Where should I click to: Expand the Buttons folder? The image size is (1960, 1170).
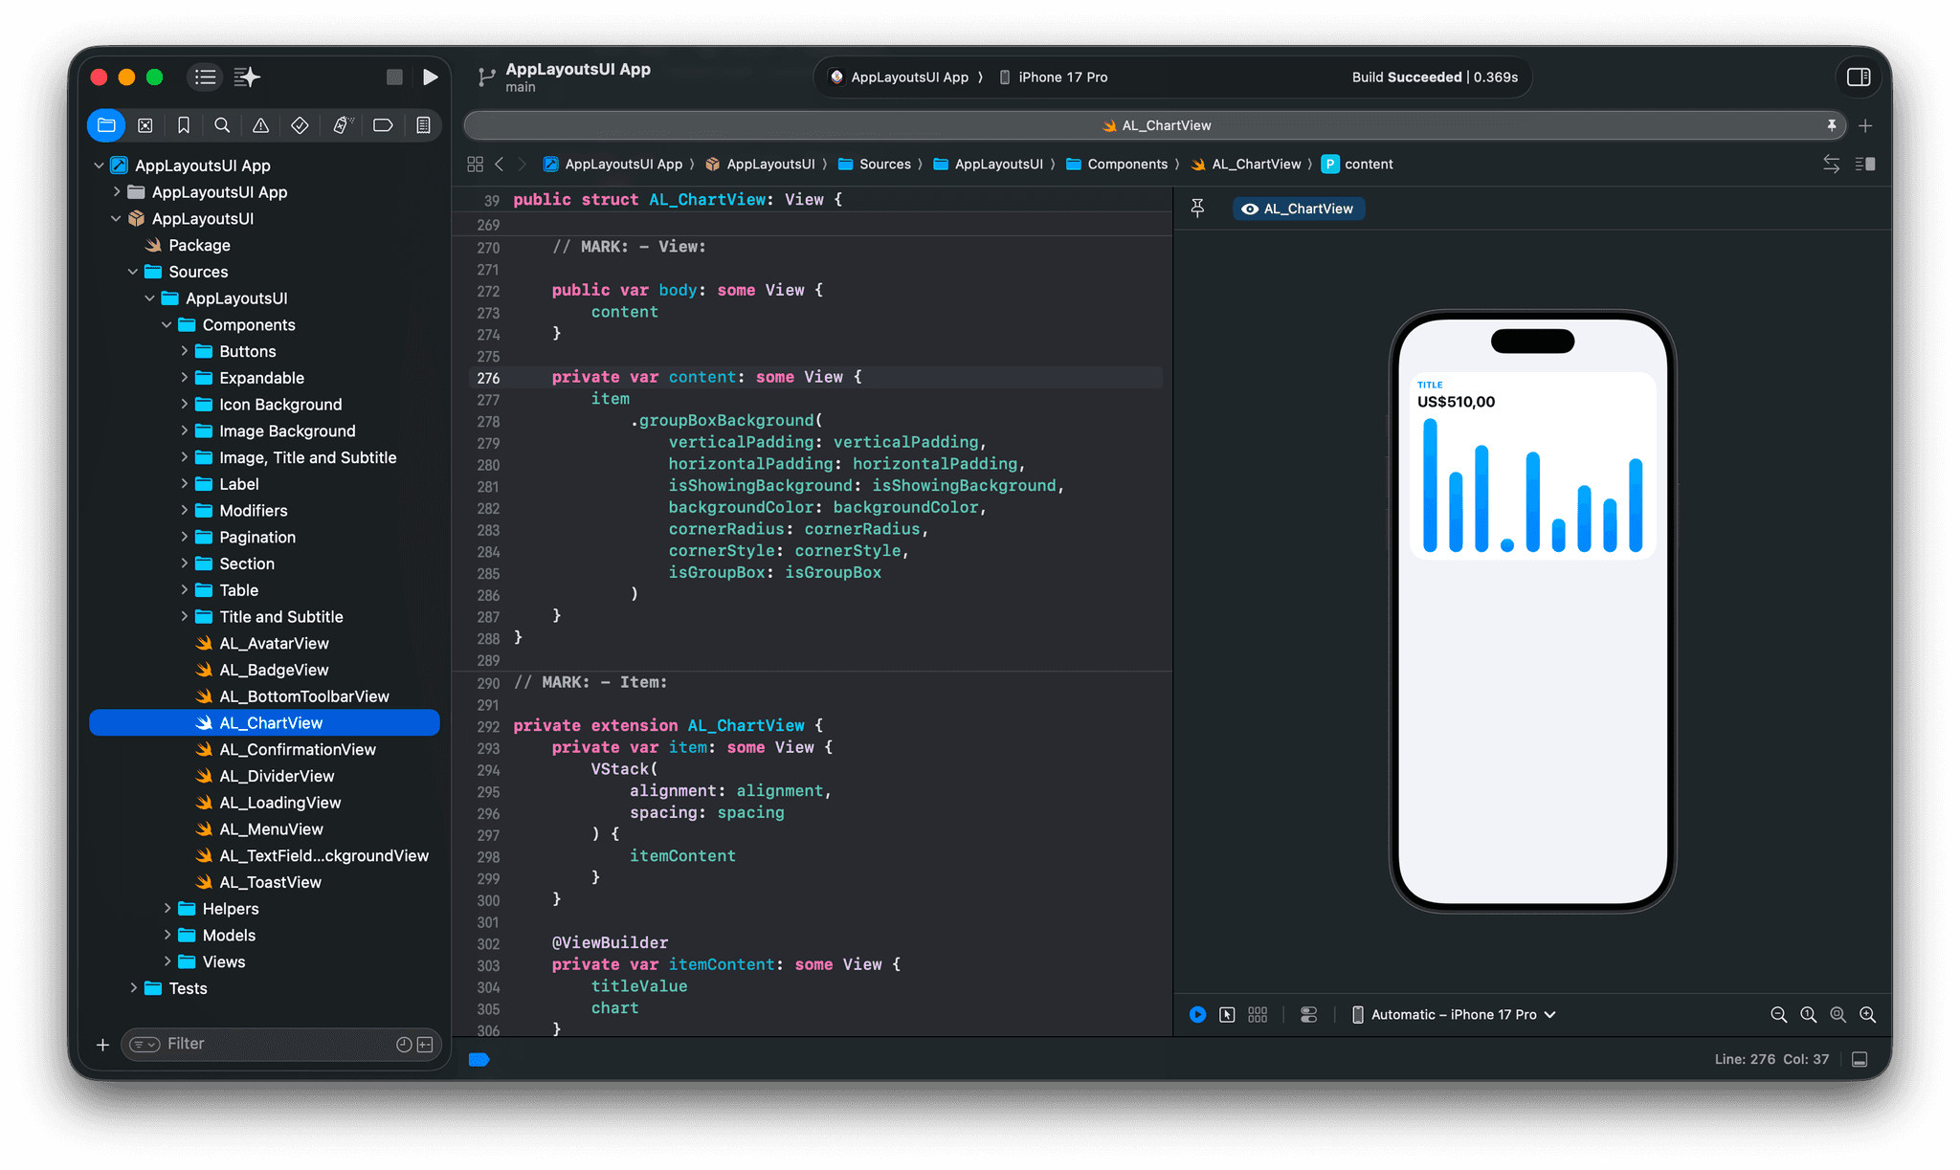[184, 351]
